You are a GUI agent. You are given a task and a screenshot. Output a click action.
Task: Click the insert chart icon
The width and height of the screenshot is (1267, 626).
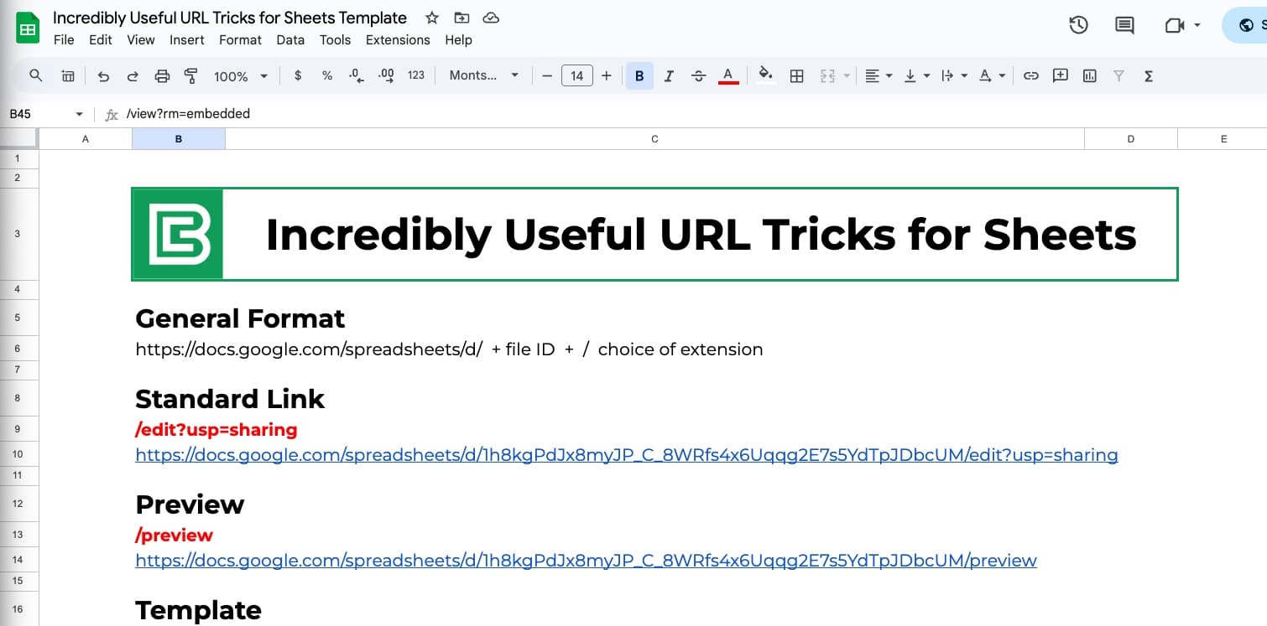click(1090, 76)
